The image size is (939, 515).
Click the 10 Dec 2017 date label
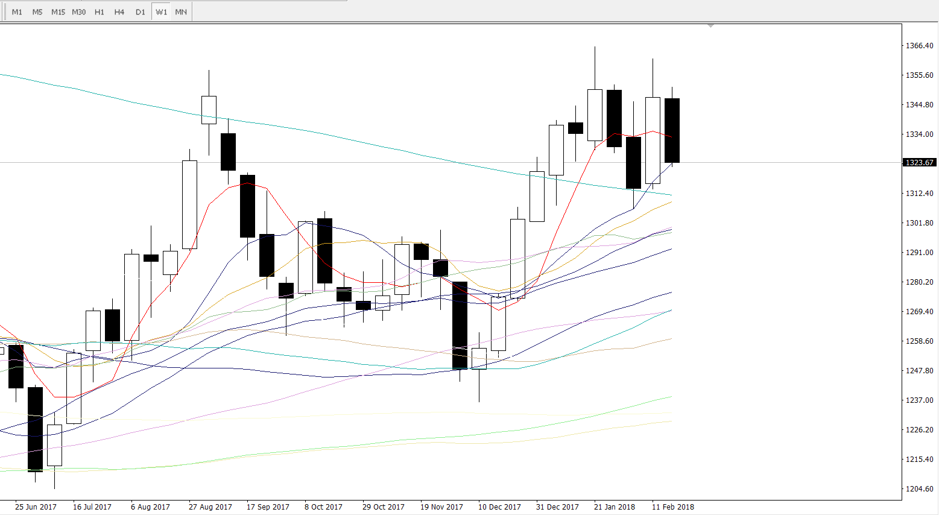[x=499, y=507]
